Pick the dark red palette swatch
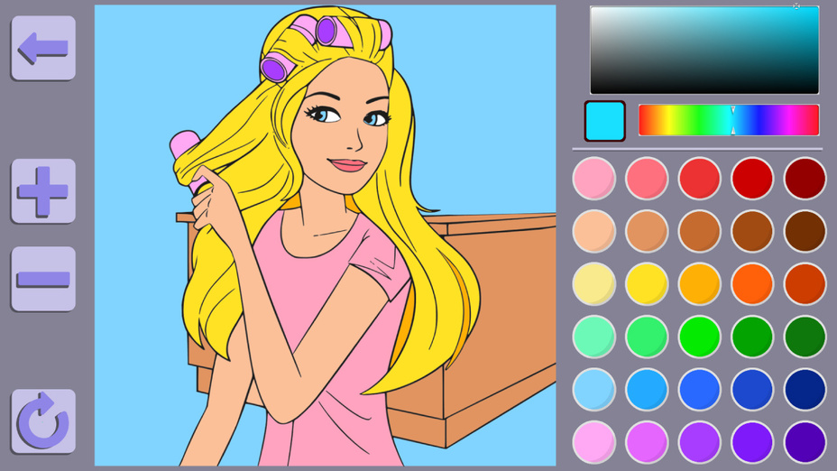The height and width of the screenshot is (471, 837). coord(805,179)
